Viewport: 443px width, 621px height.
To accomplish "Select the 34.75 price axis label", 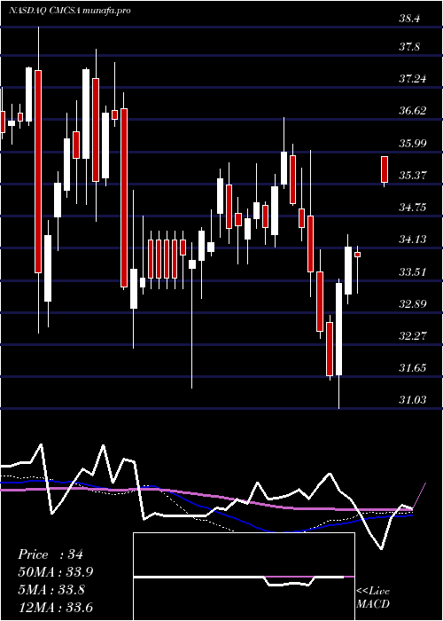I will click(412, 207).
